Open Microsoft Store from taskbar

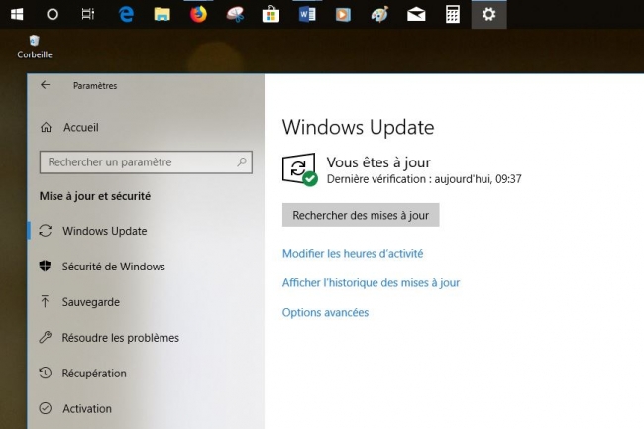[270, 15]
